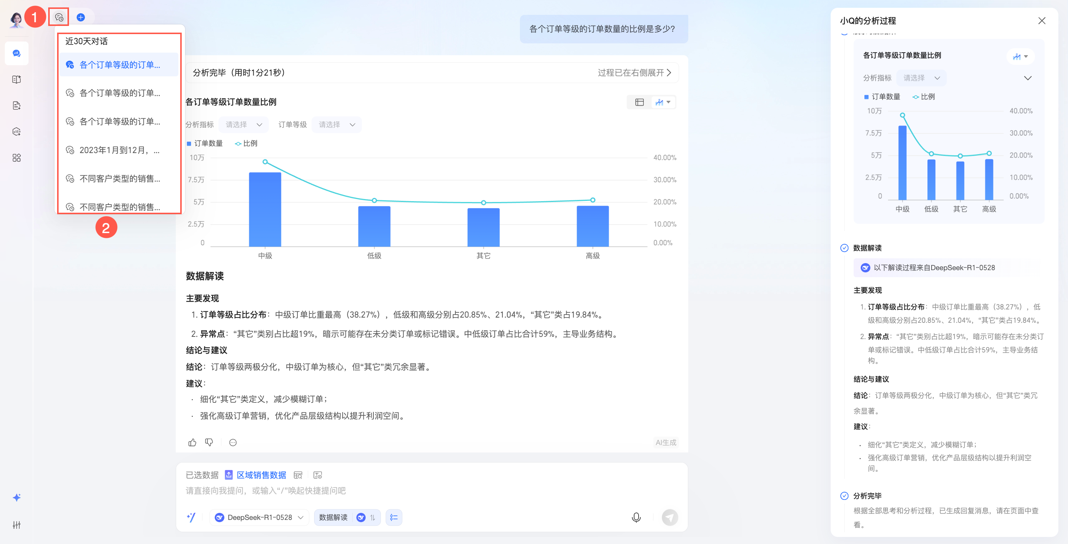Click the swap arrows in 数据解读 chip
This screenshot has height=544, width=1068.
click(x=372, y=517)
